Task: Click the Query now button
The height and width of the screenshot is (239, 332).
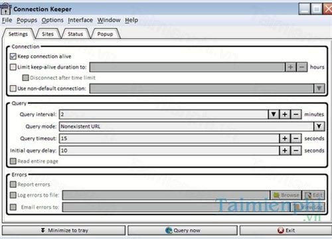Action: pyautogui.click(x=183, y=230)
